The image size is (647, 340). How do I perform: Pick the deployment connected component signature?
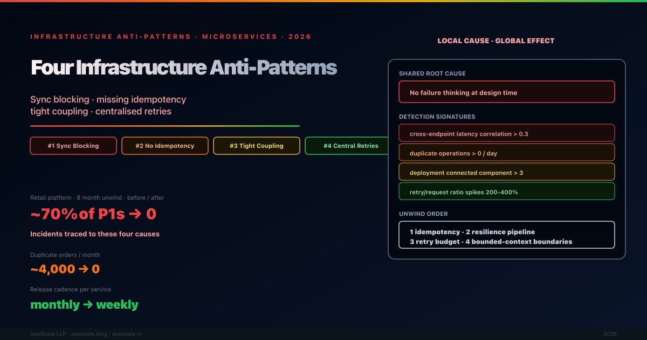pyautogui.click(x=506, y=173)
